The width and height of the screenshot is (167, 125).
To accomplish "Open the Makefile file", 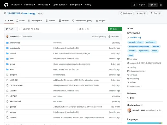I will point(13,91).
